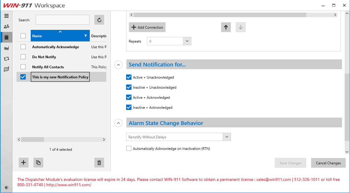Select the Do Not Notify policy name

pos(44,57)
